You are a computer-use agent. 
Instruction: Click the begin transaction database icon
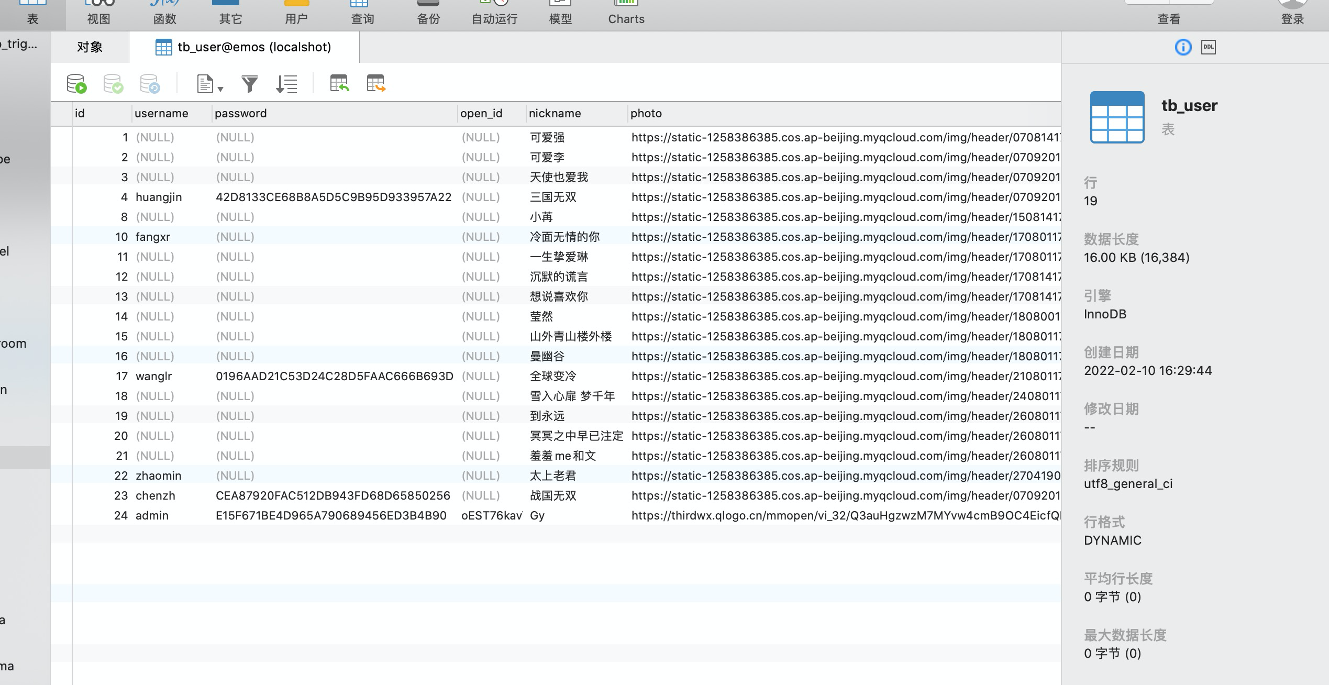pos(76,84)
